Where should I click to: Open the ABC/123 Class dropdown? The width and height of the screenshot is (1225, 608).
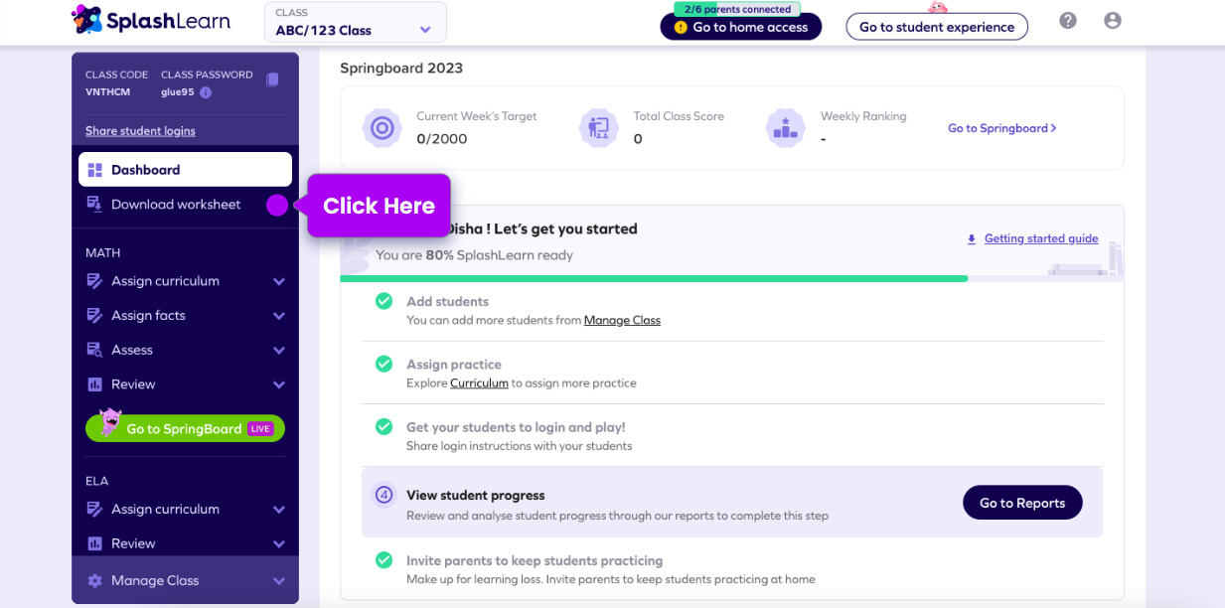(355, 23)
